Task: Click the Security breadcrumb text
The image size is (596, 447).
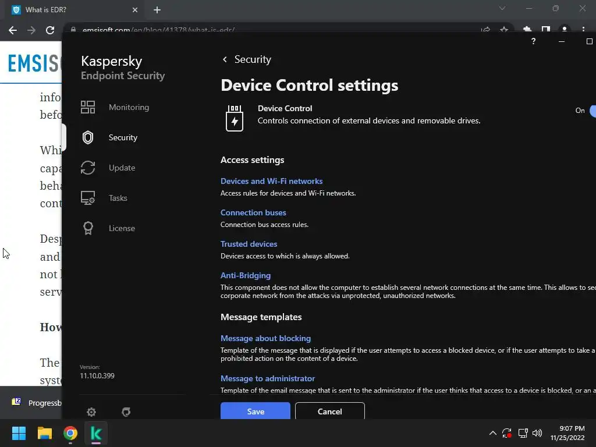Action: 253,59
